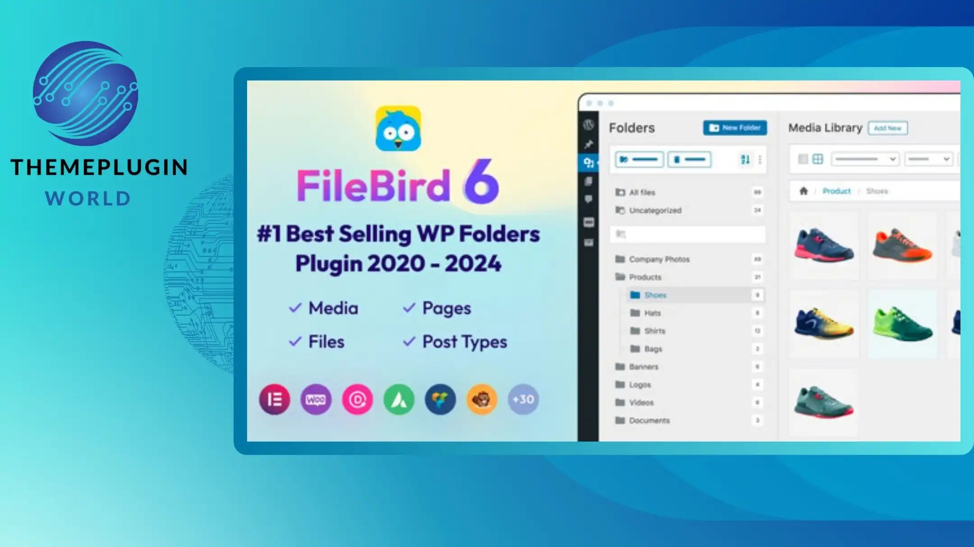Open the Media Library filter dropdown
The width and height of the screenshot is (974, 547).
pos(864,160)
